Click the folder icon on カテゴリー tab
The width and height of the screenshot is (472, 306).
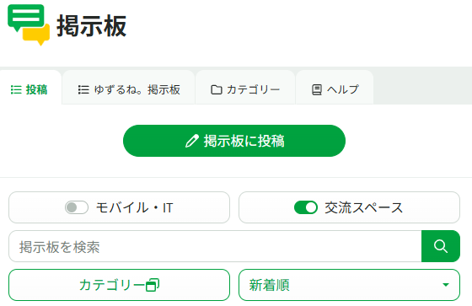[x=216, y=89]
